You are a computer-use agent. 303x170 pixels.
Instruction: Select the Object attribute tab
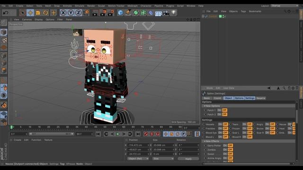228,98
